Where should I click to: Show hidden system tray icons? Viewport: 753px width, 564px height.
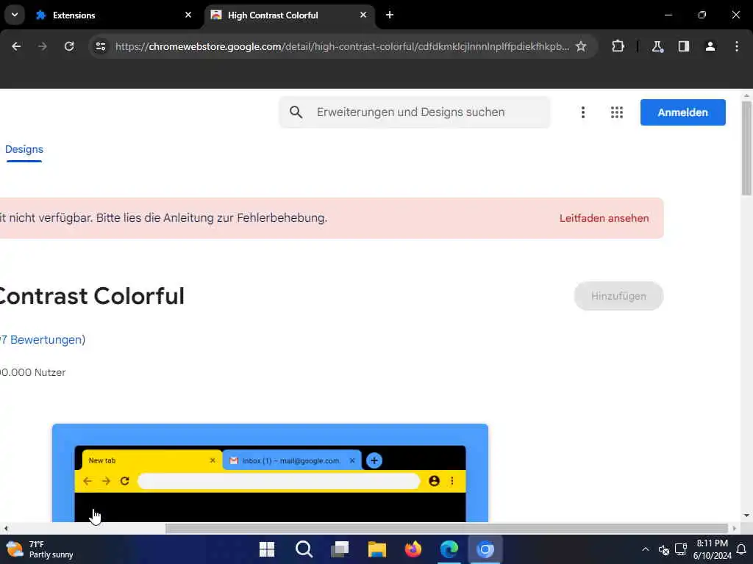[x=646, y=549]
